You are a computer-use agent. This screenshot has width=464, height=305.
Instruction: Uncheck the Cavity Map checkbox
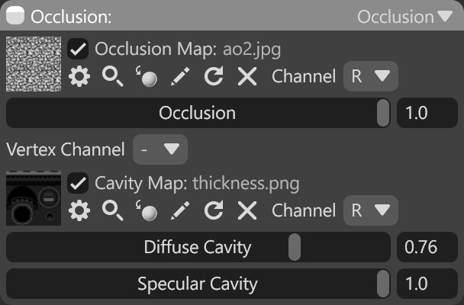pos(78,183)
